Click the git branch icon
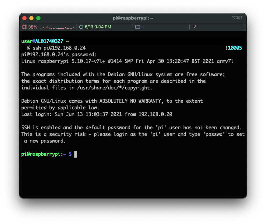266x224 pixels. 195,27
